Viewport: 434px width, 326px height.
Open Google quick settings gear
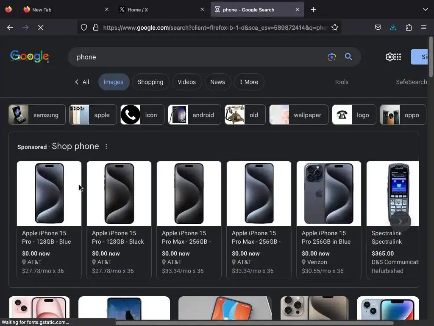click(x=389, y=57)
